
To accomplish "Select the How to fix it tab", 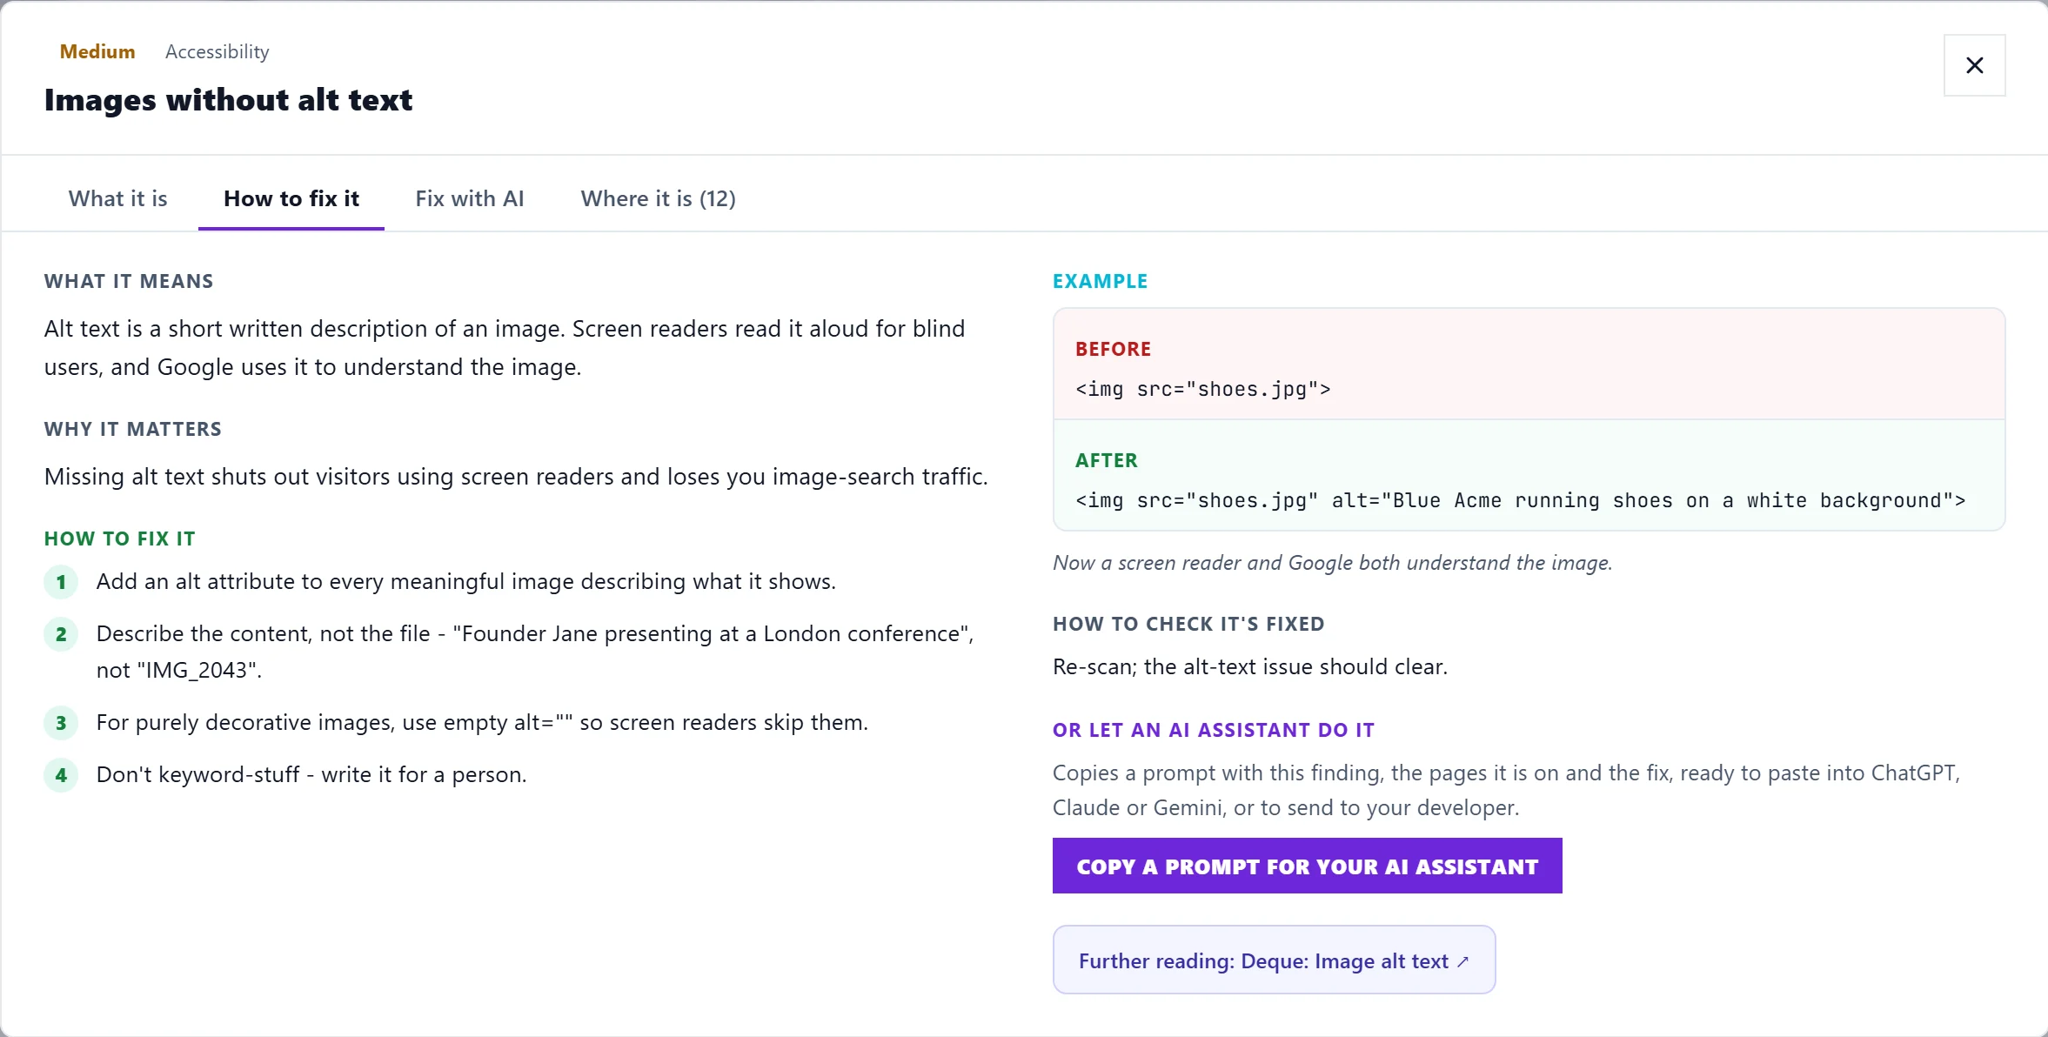I will [291, 198].
